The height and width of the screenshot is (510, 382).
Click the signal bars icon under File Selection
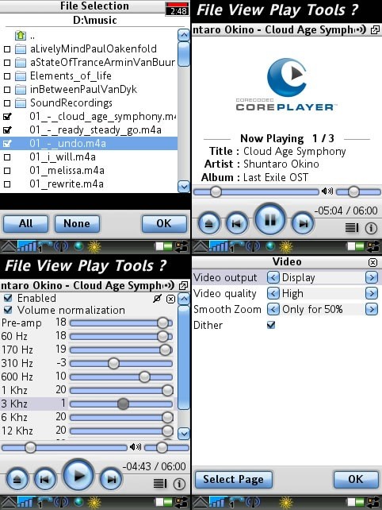coord(27,246)
